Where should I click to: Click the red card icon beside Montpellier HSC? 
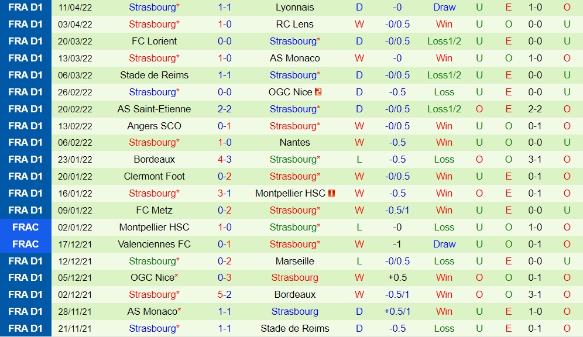[x=331, y=193]
